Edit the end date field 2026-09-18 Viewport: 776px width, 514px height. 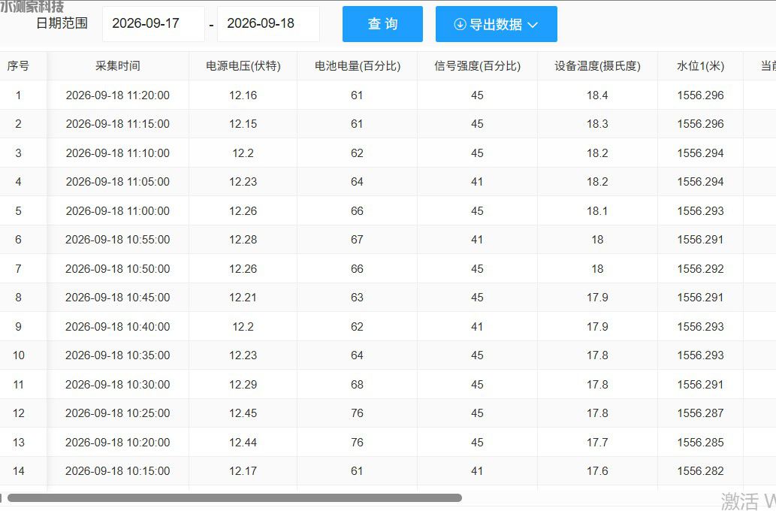268,23
